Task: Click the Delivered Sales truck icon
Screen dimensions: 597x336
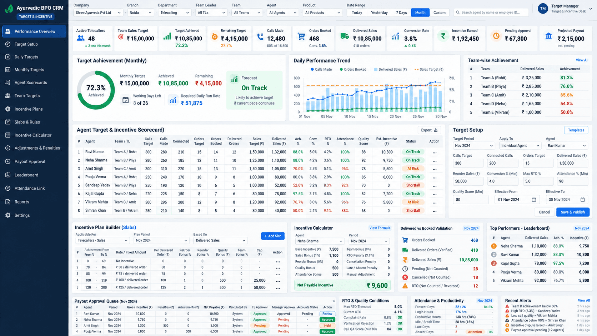Action: tap(345, 36)
